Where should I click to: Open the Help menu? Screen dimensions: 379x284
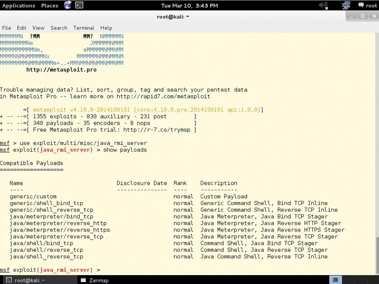pos(106,28)
